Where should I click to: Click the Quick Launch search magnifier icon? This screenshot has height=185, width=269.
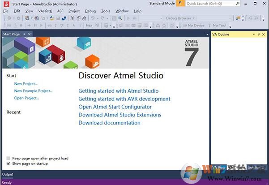238,4
